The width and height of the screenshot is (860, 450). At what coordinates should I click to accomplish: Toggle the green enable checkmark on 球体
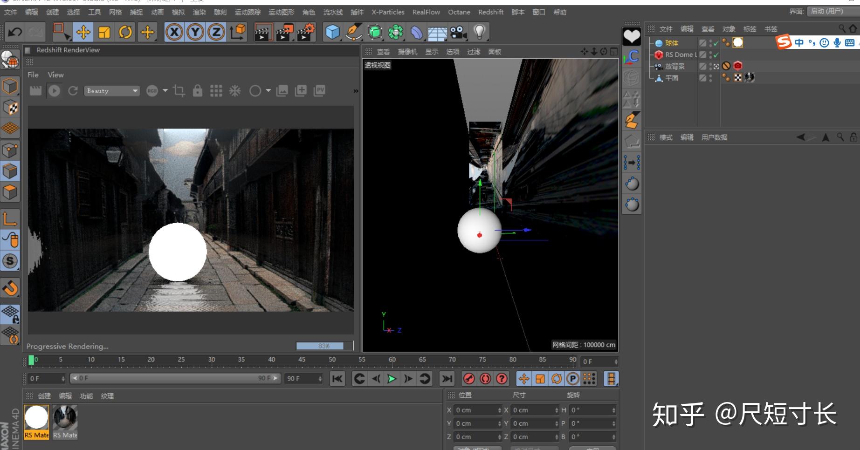coord(716,43)
